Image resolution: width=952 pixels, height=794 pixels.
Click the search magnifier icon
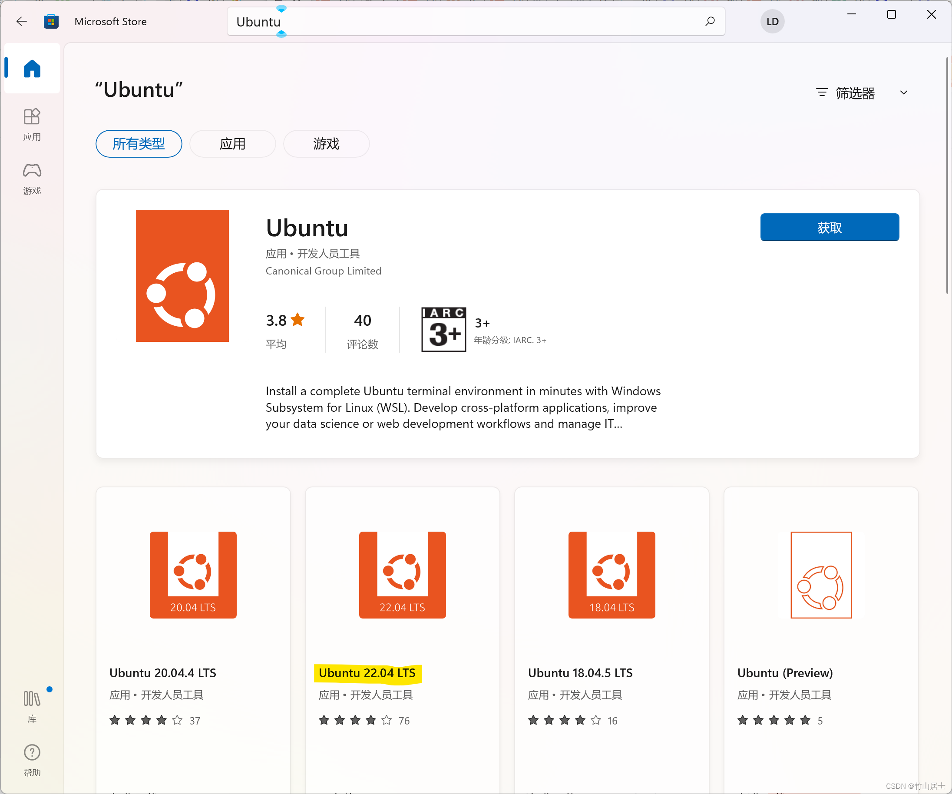click(x=710, y=21)
